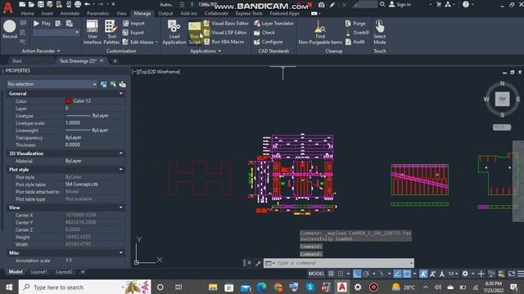Configure CAD standards

tap(268, 42)
